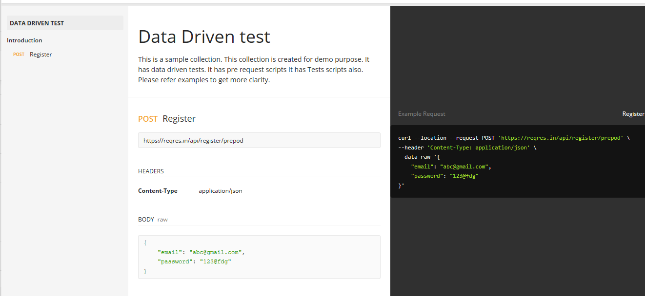Click the password line in curl snippet
645x296 pixels.
pyautogui.click(x=444, y=176)
